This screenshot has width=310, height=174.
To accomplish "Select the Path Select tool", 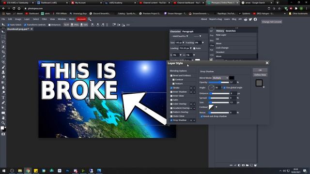I will [x=3, y=108].
